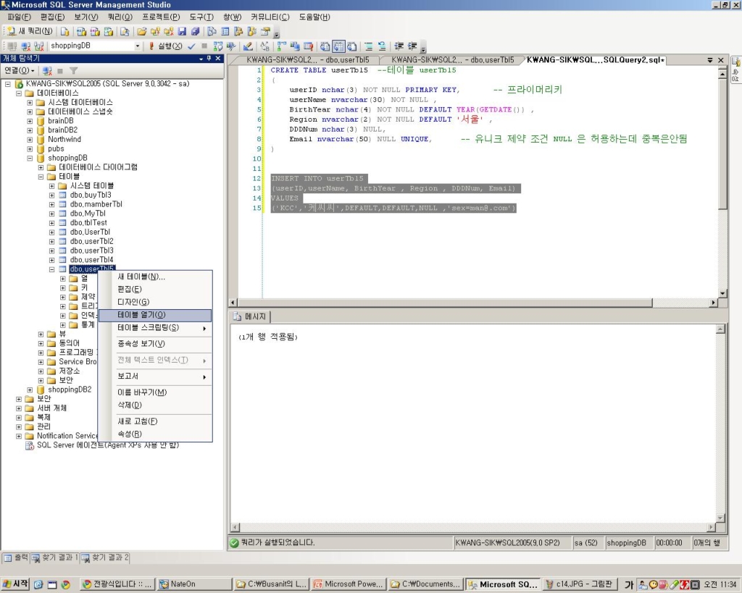Expand the 복제 folder node
This screenshot has height=593, width=742.
tap(18, 418)
